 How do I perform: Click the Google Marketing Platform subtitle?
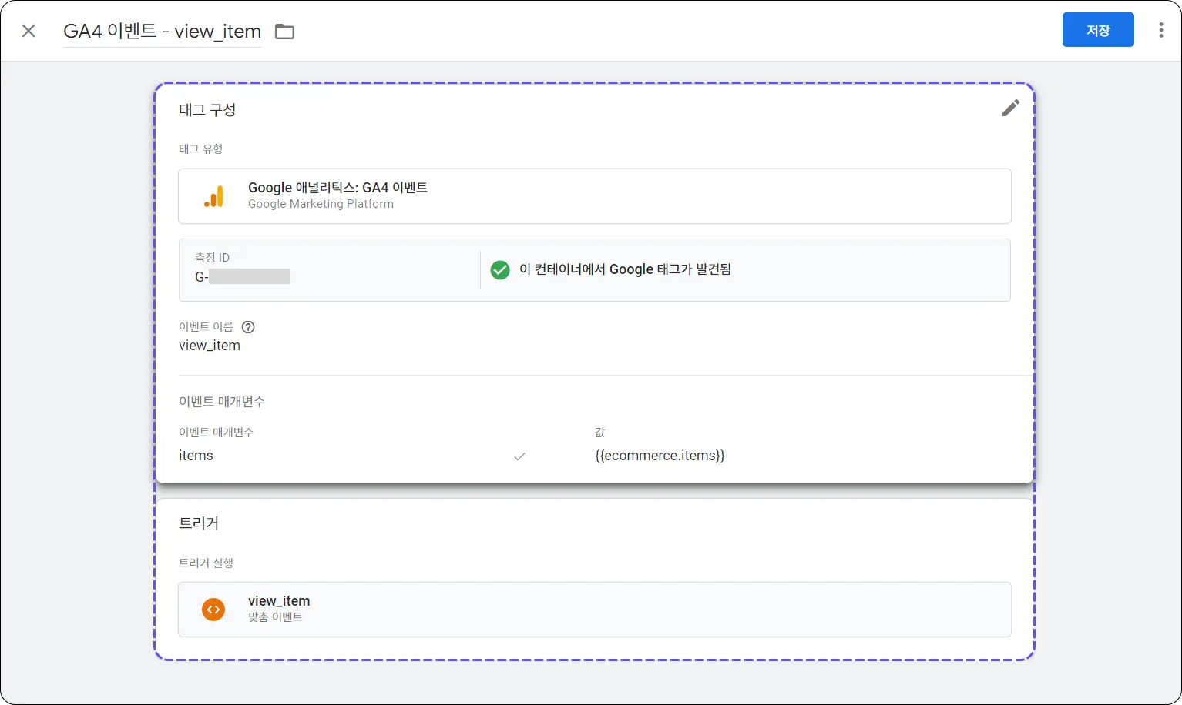321,204
